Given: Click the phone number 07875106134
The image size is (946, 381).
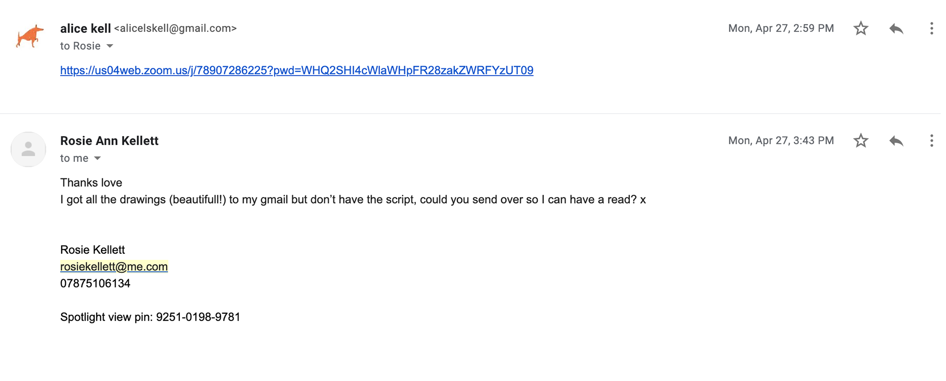Looking at the screenshot, I should pyautogui.click(x=95, y=284).
